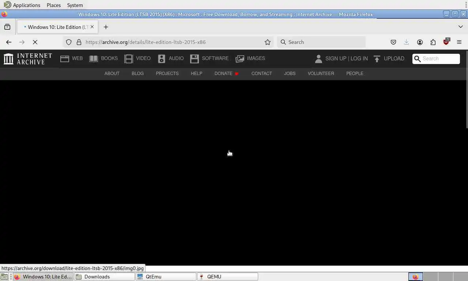Open the Firefox downloads panel
This screenshot has width=468, height=281.
click(x=407, y=42)
